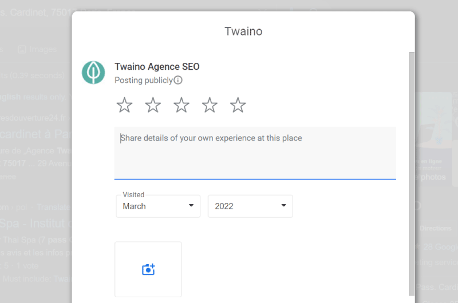Give a four star rating
The image size is (458, 303).
pyautogui.click(x=210, y=105)
